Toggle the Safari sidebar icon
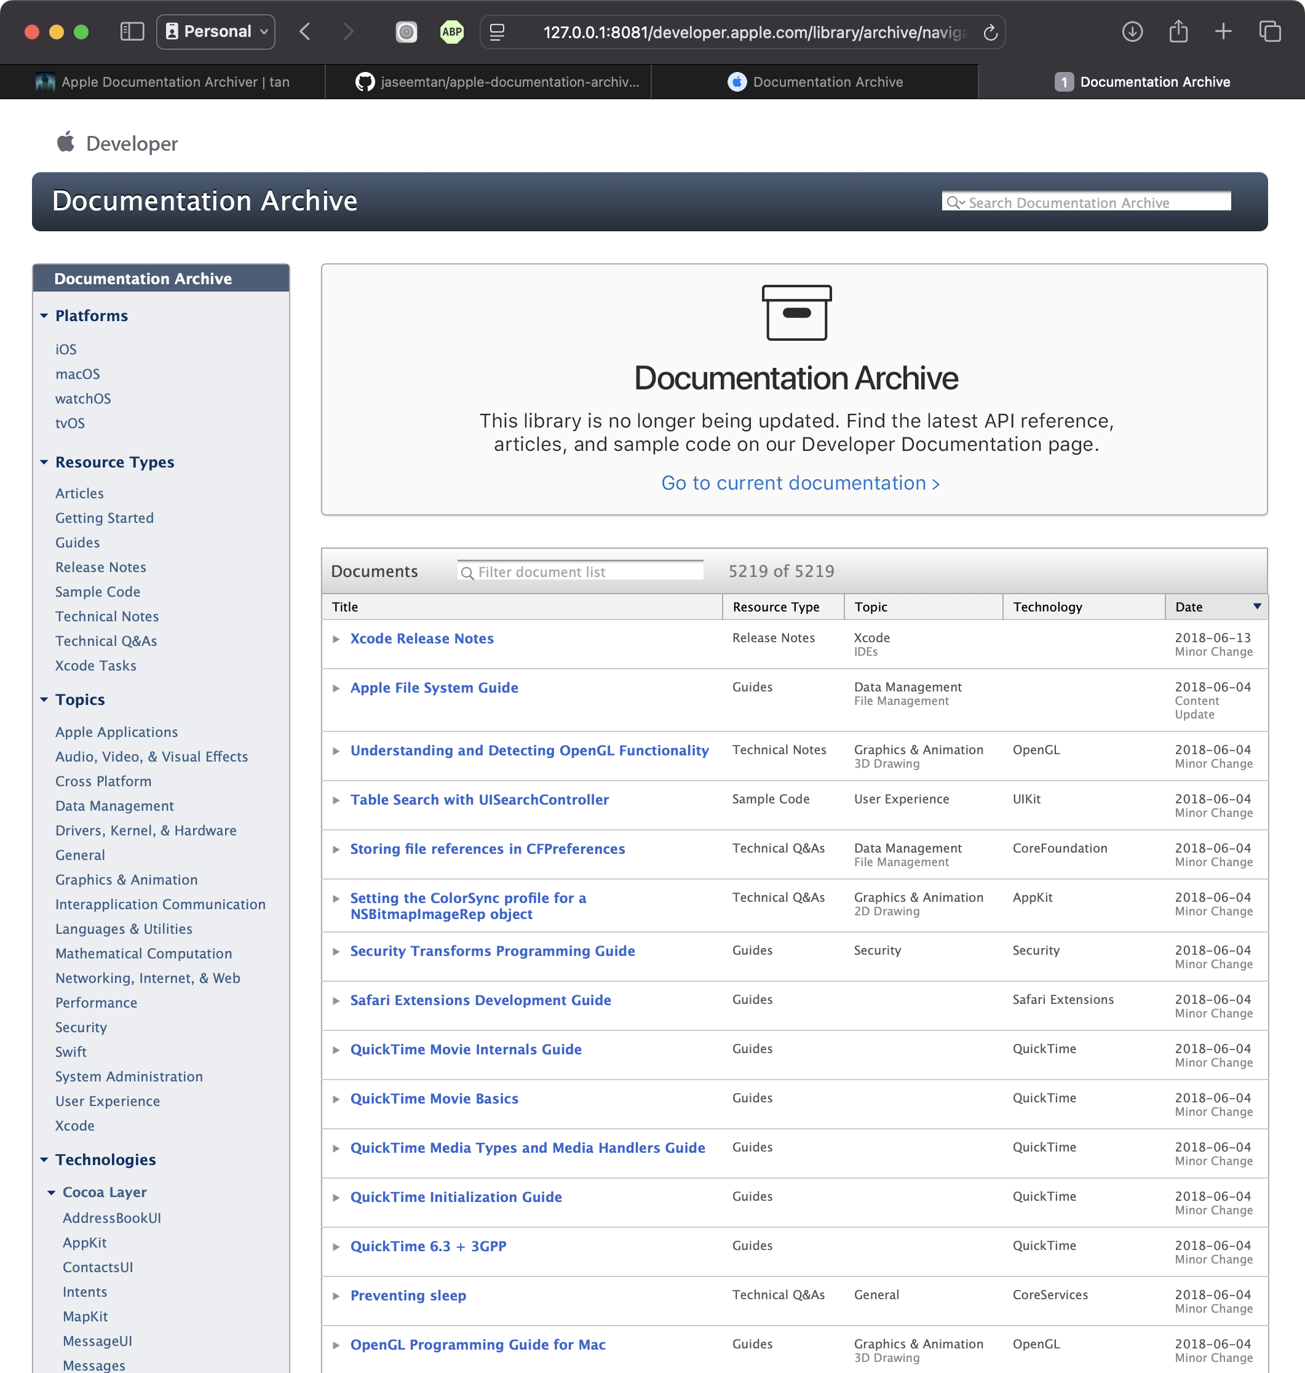 coord(132,32)
